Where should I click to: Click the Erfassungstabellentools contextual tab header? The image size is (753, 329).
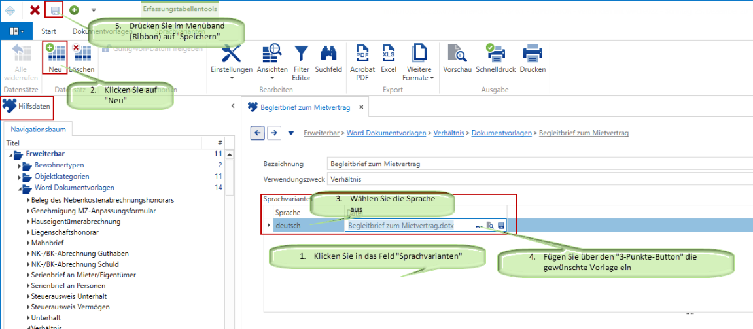[180, 9]
